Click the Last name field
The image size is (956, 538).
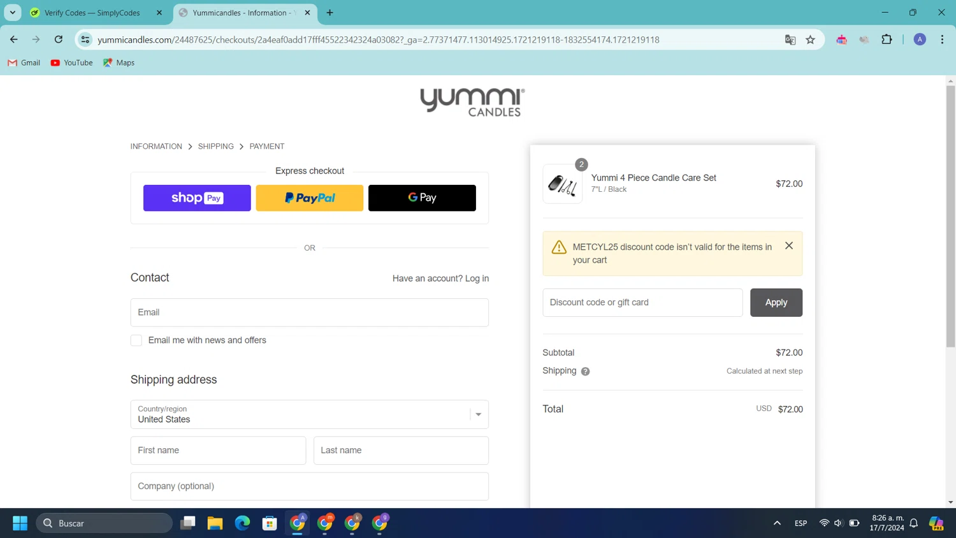click(401, 450)
